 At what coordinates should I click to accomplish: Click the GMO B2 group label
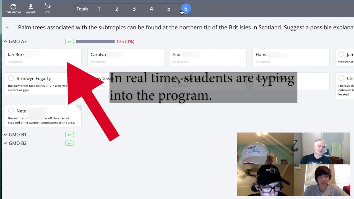click(x=18, y=143)
